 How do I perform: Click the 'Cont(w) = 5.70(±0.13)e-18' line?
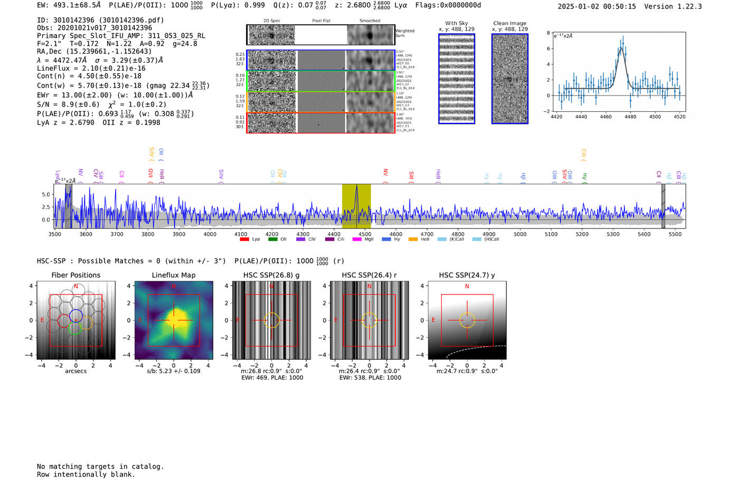(89, 86)
